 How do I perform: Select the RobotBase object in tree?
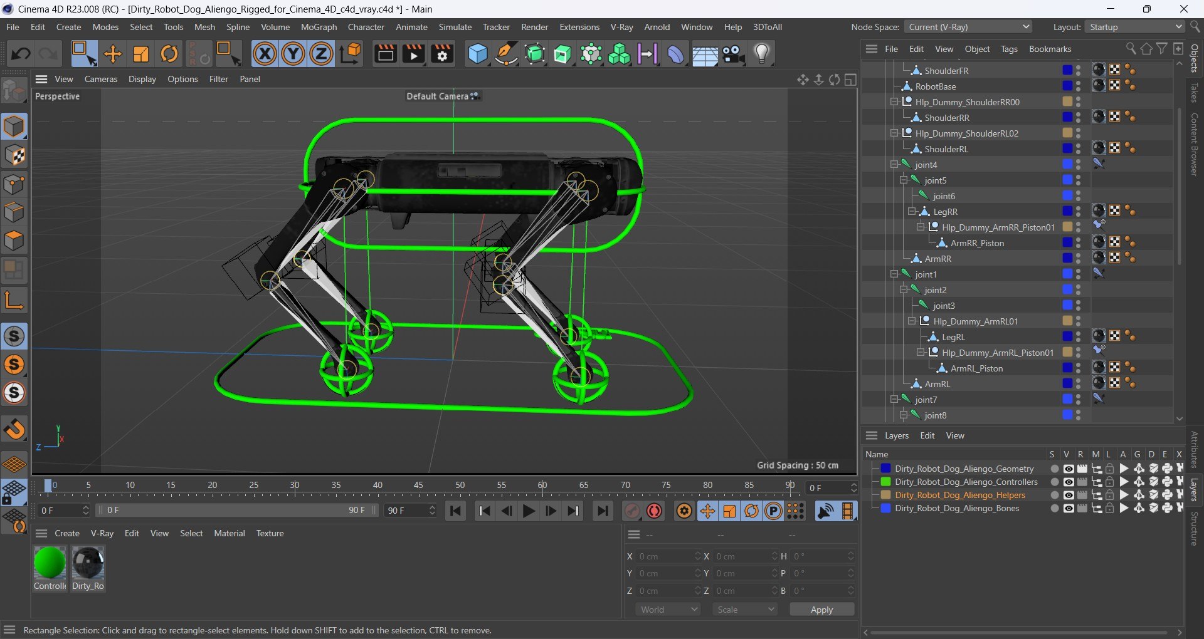click(x=935, y=86)
